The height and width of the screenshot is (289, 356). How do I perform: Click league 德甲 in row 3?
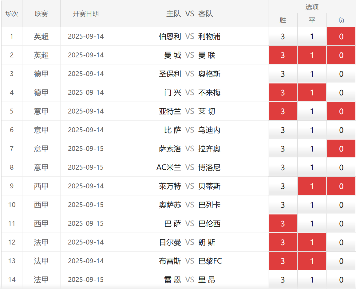pyautogui.click(x=41, y=74)
